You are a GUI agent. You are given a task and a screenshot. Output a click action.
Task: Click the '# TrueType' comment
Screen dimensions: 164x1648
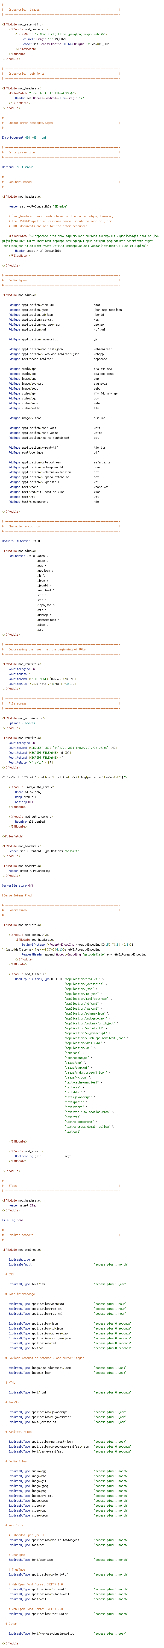(x=17, y=1569)
